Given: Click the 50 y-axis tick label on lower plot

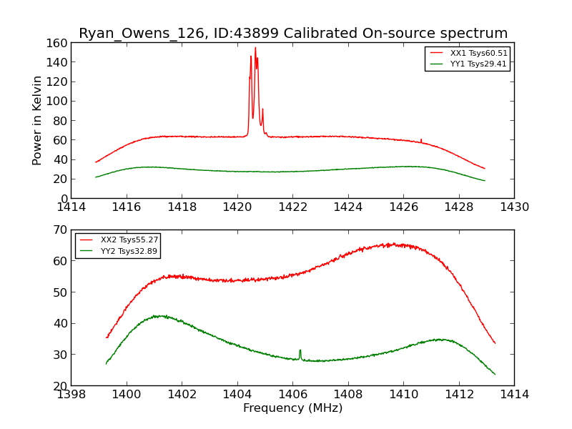Looking at the screenshot, I should click(x=60, y=292).
